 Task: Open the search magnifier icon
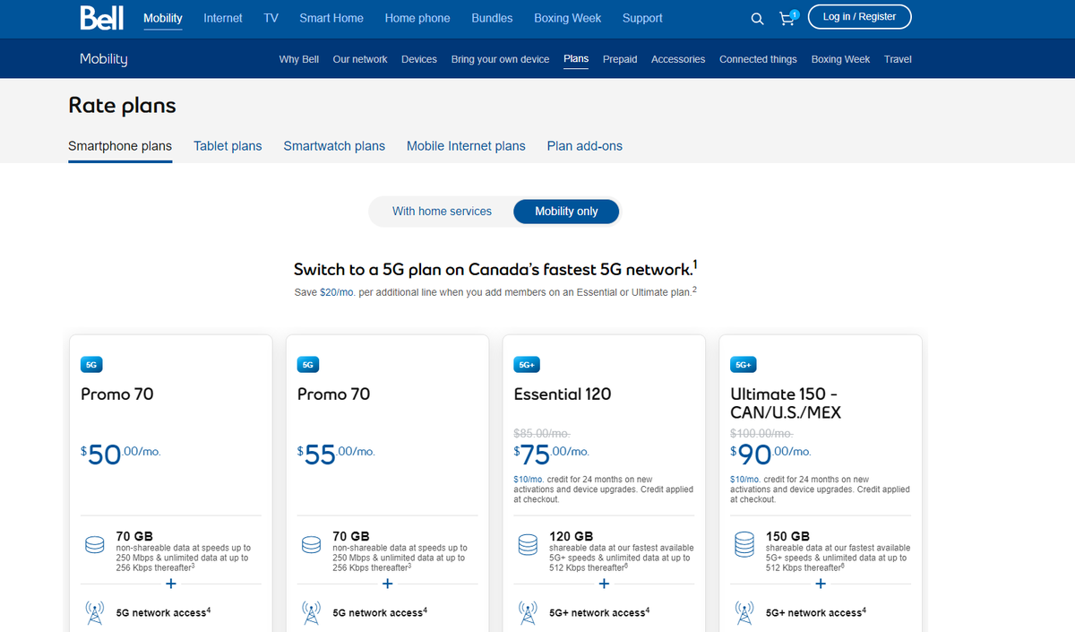point(757,19)
